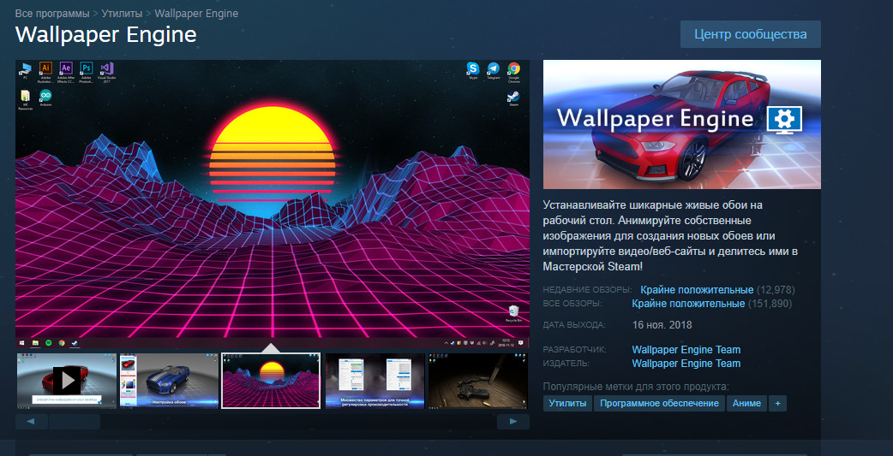Screen dimensions: 893x456
Task: Select the Программное обеспечение tag
Action: (660, 403)
